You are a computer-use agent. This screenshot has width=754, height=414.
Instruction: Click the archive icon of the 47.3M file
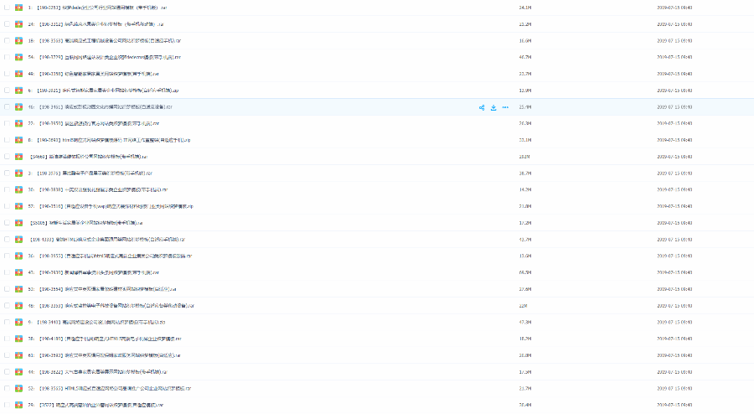point(18,322)
